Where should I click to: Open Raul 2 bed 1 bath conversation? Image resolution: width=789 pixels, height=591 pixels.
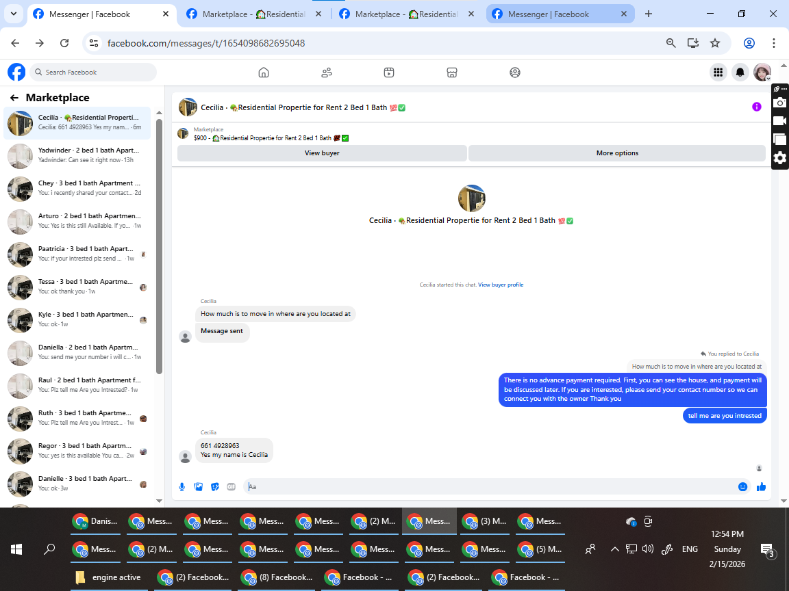click(x=77, y=386)
